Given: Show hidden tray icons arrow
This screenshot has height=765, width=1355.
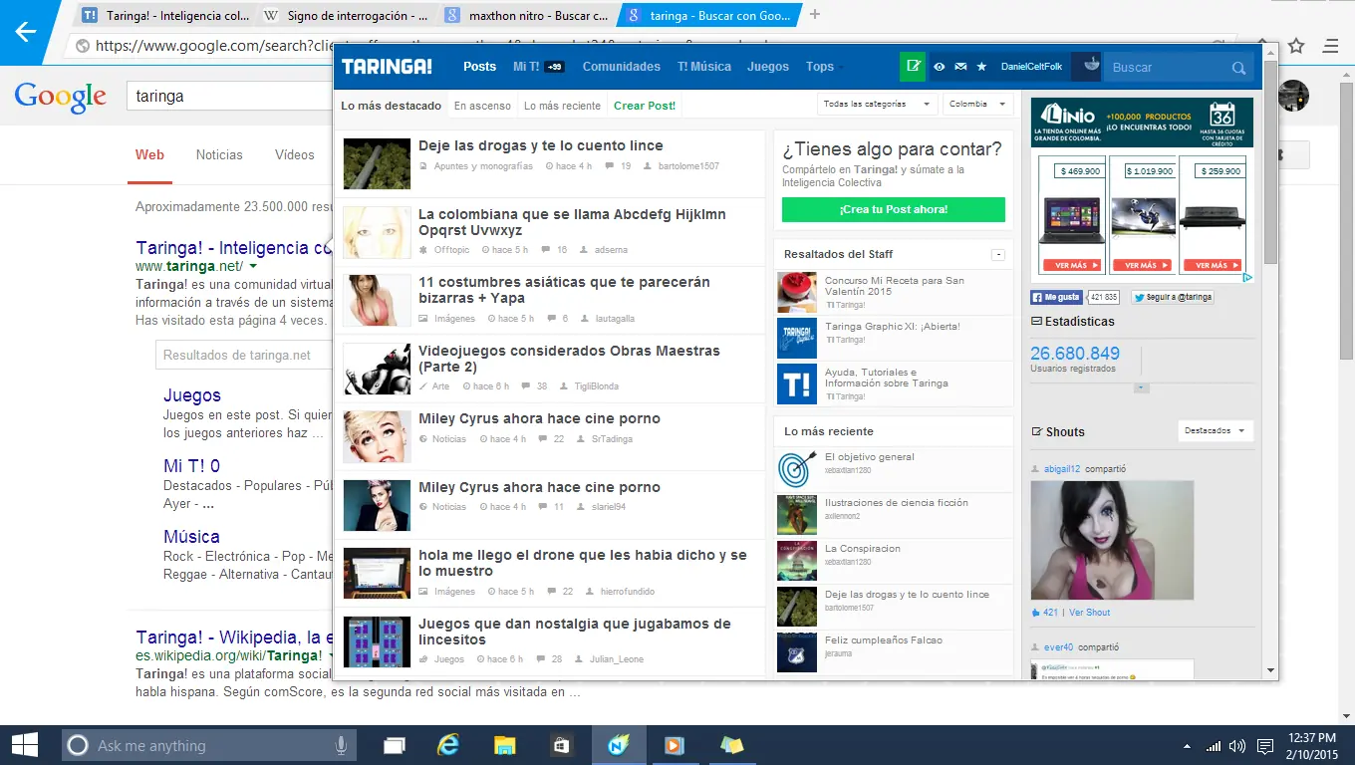Looking at the screenshot, I should pyautogui.click(x=1187, y=746).
